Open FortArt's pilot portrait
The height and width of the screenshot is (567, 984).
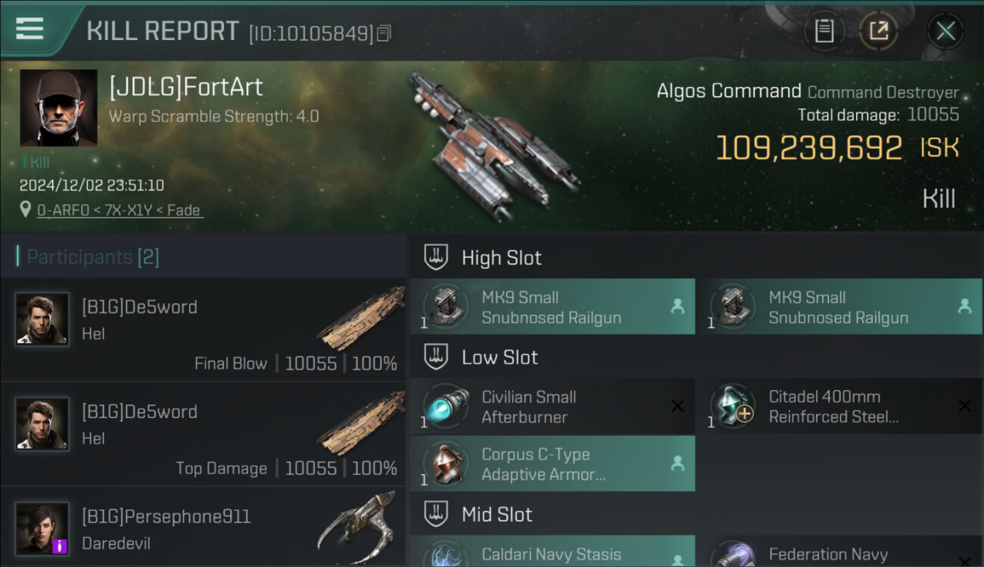58,108
